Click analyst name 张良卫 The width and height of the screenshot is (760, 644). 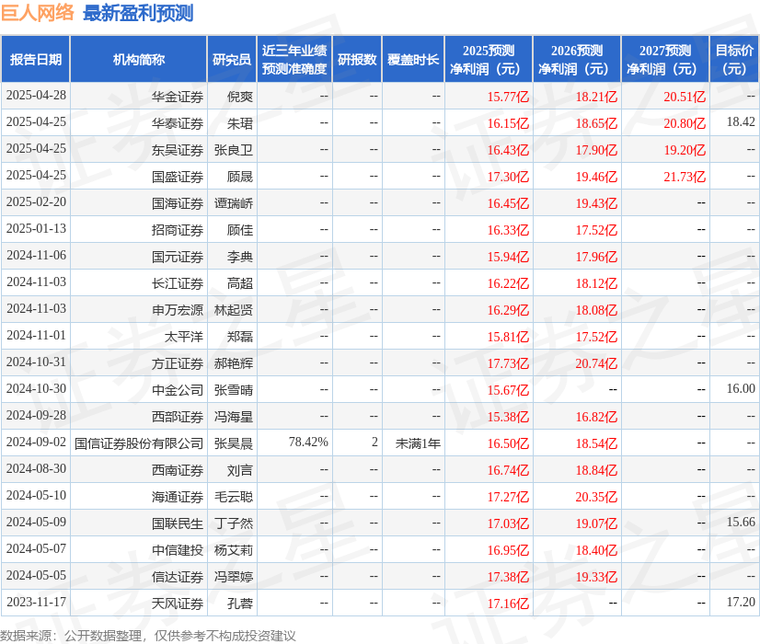(x=234, y=150)
